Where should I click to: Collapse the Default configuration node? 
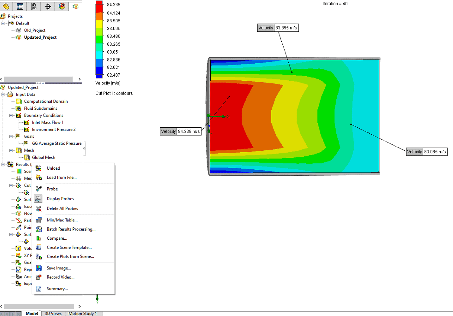(x=3, y=23)
